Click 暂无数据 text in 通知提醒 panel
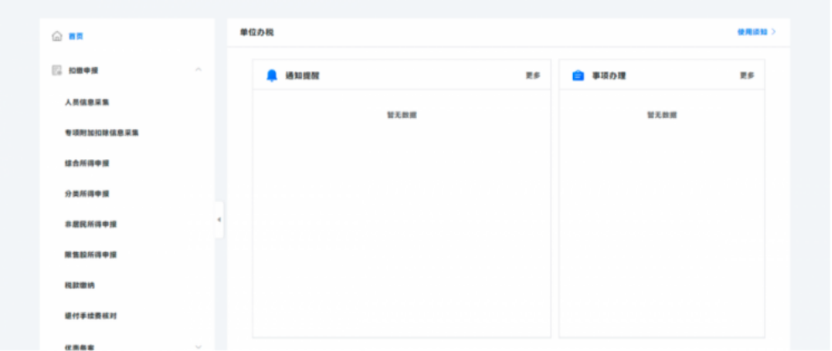Viewport: 832px width, 351px height. [x=402, y=115]
